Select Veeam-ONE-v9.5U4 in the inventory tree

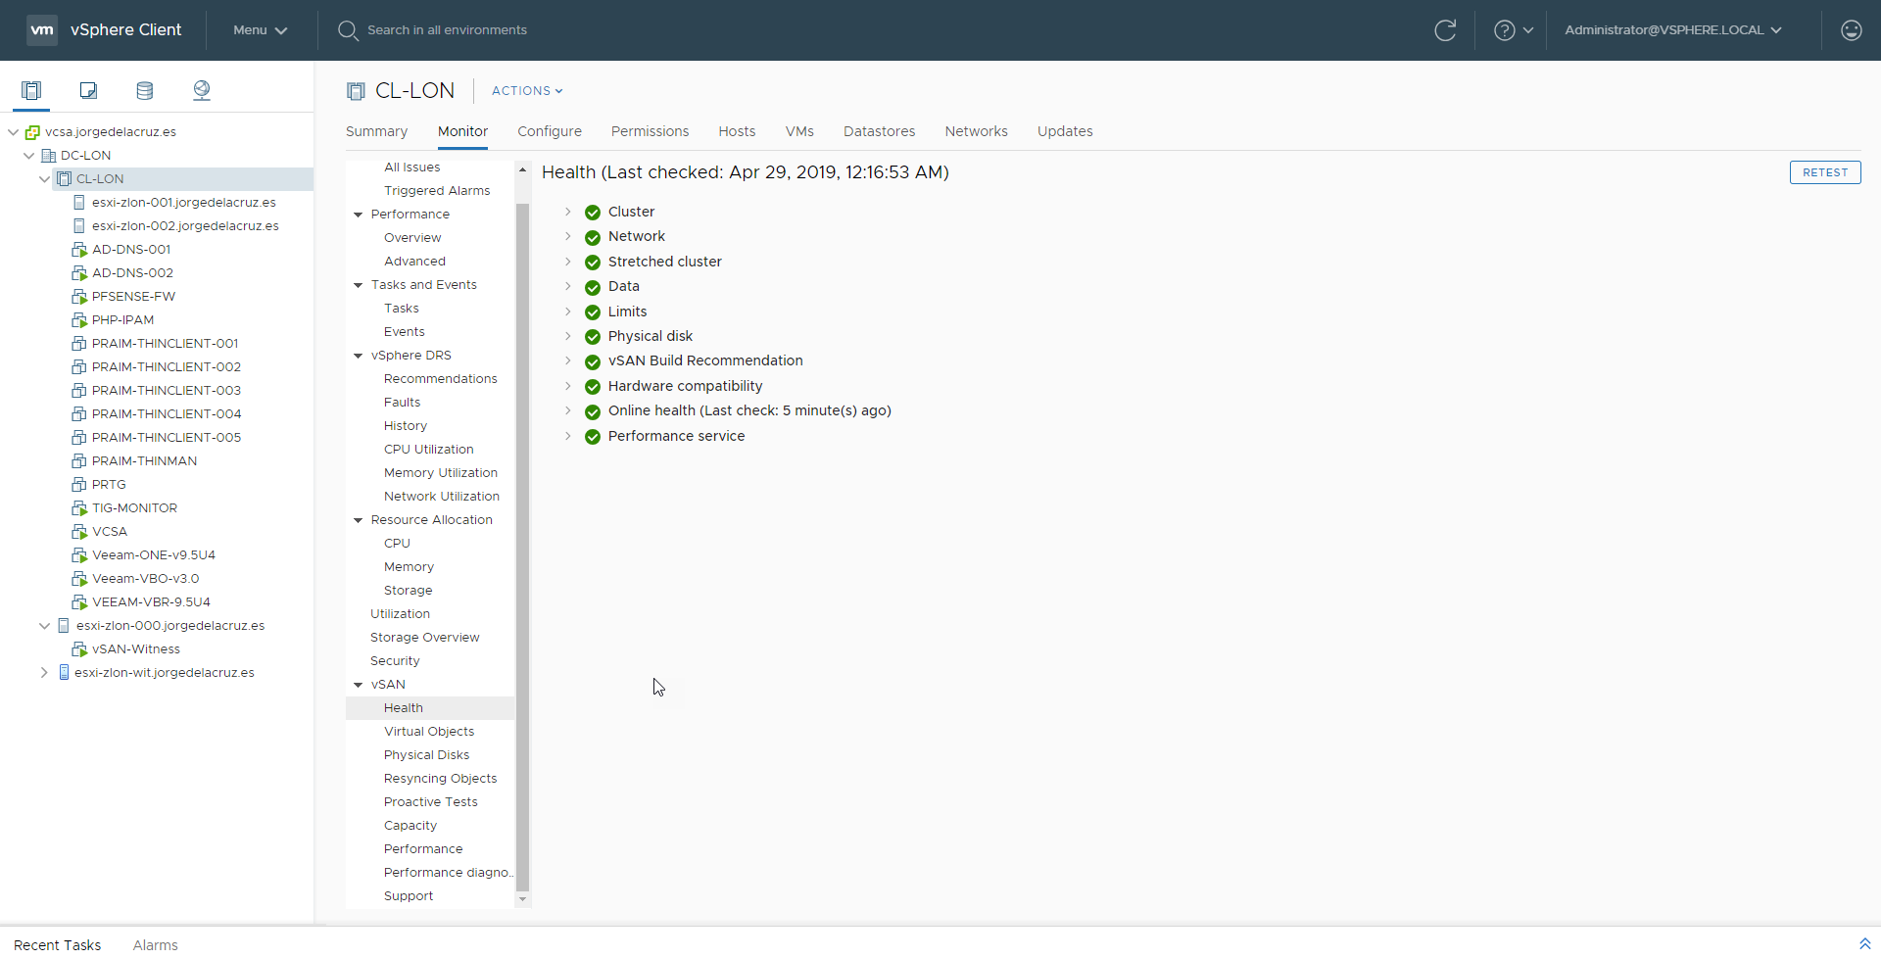(x=154, y=555)
